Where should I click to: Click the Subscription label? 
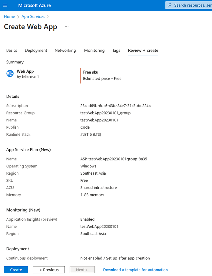[17, 106]
